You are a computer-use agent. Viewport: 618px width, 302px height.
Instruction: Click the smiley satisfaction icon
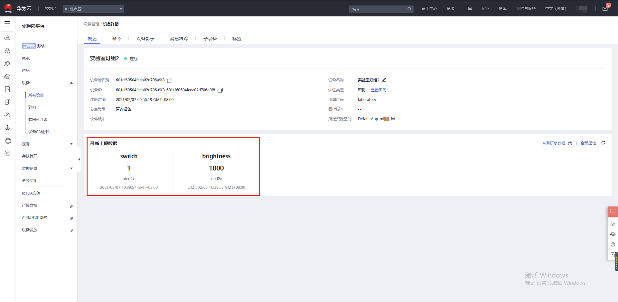(x=613, y=224)
